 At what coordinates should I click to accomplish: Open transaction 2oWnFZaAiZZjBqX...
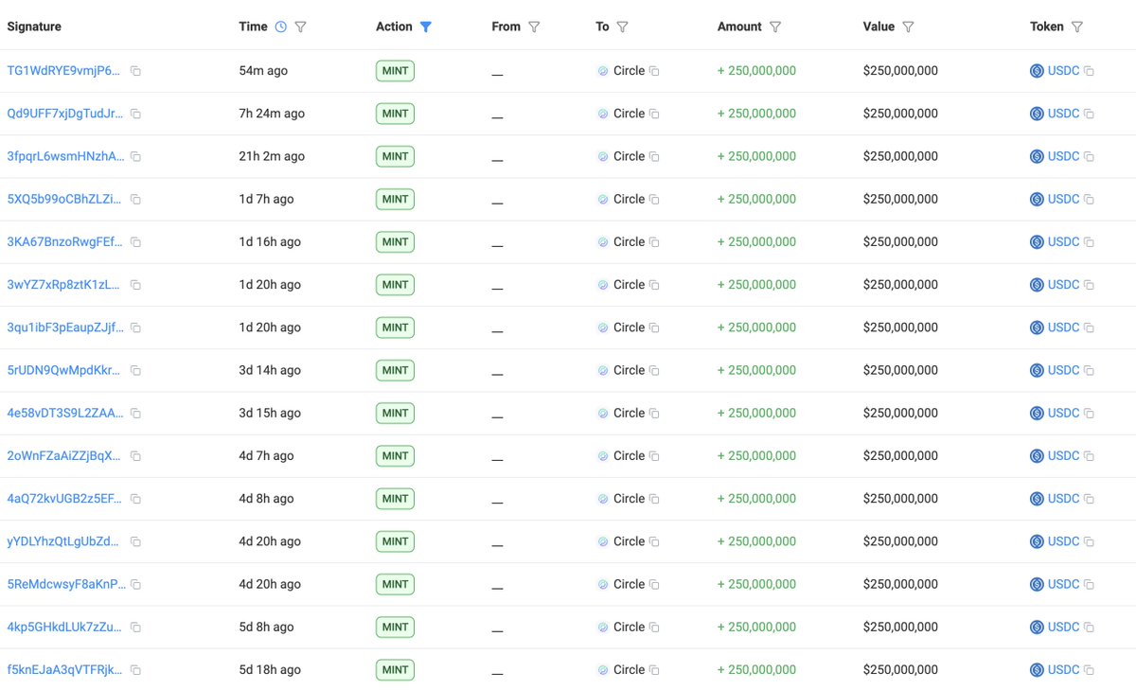[x=63, y=456]
